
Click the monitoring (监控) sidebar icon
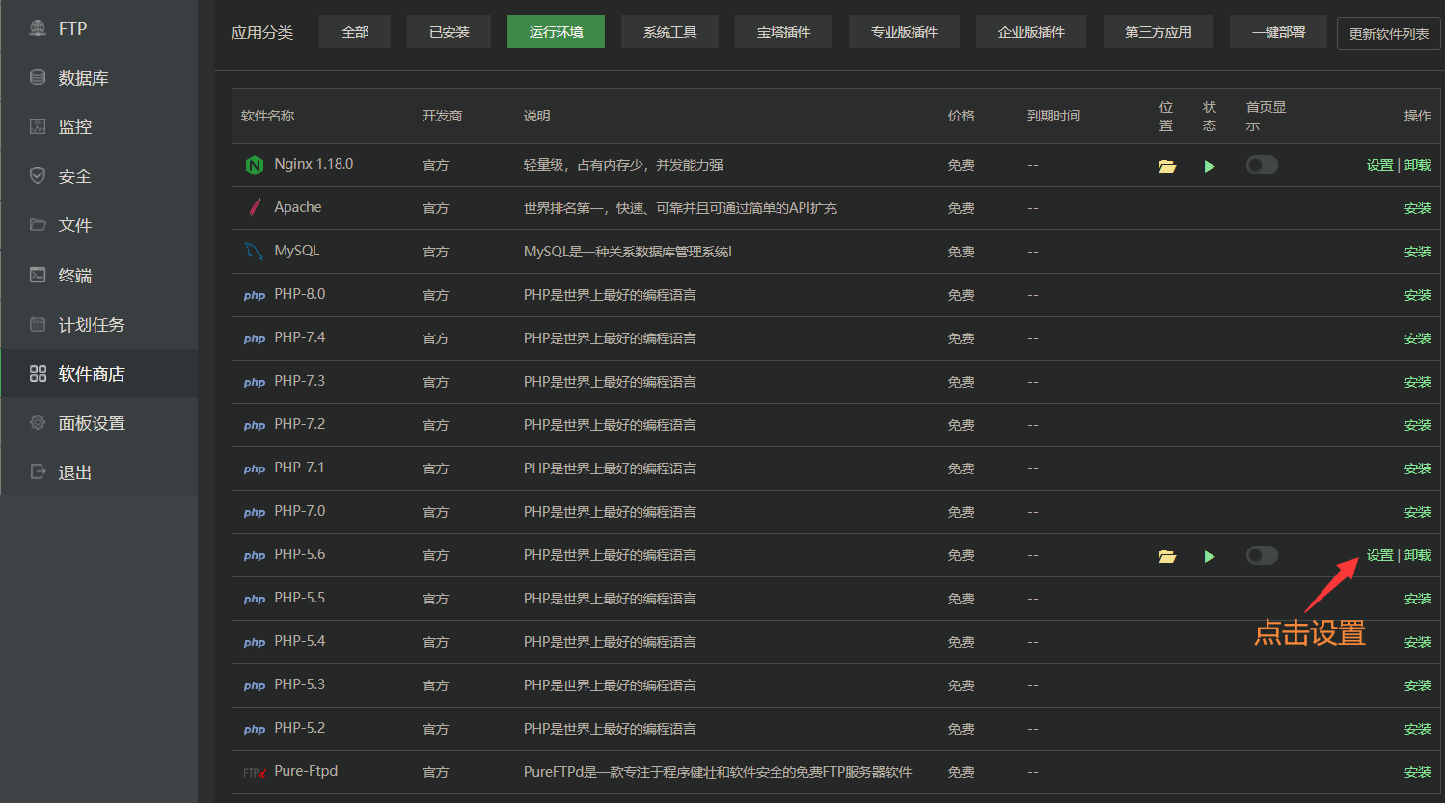tap(38, 126)
